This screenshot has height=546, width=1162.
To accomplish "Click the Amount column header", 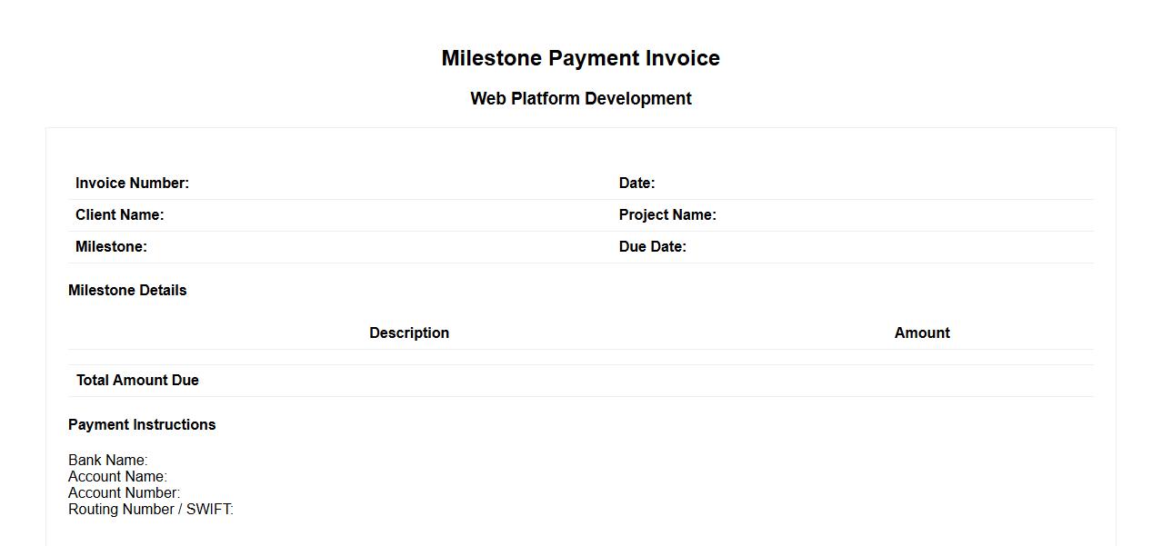I will tap(922, 333).
